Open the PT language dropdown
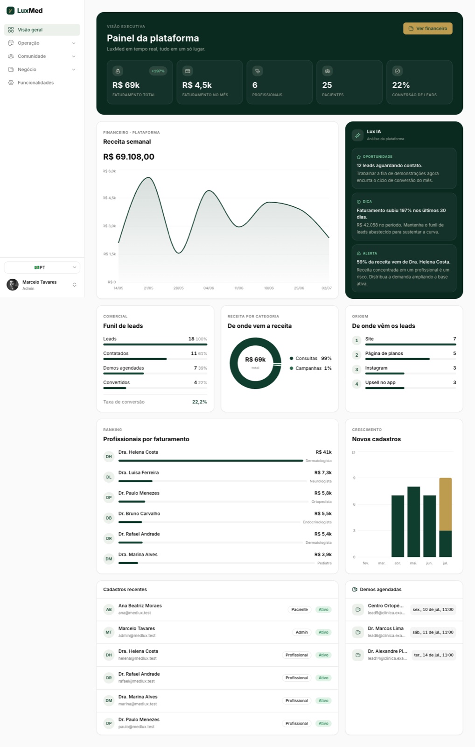The height and width of the screenshot is (747, 475). (42, 268)
